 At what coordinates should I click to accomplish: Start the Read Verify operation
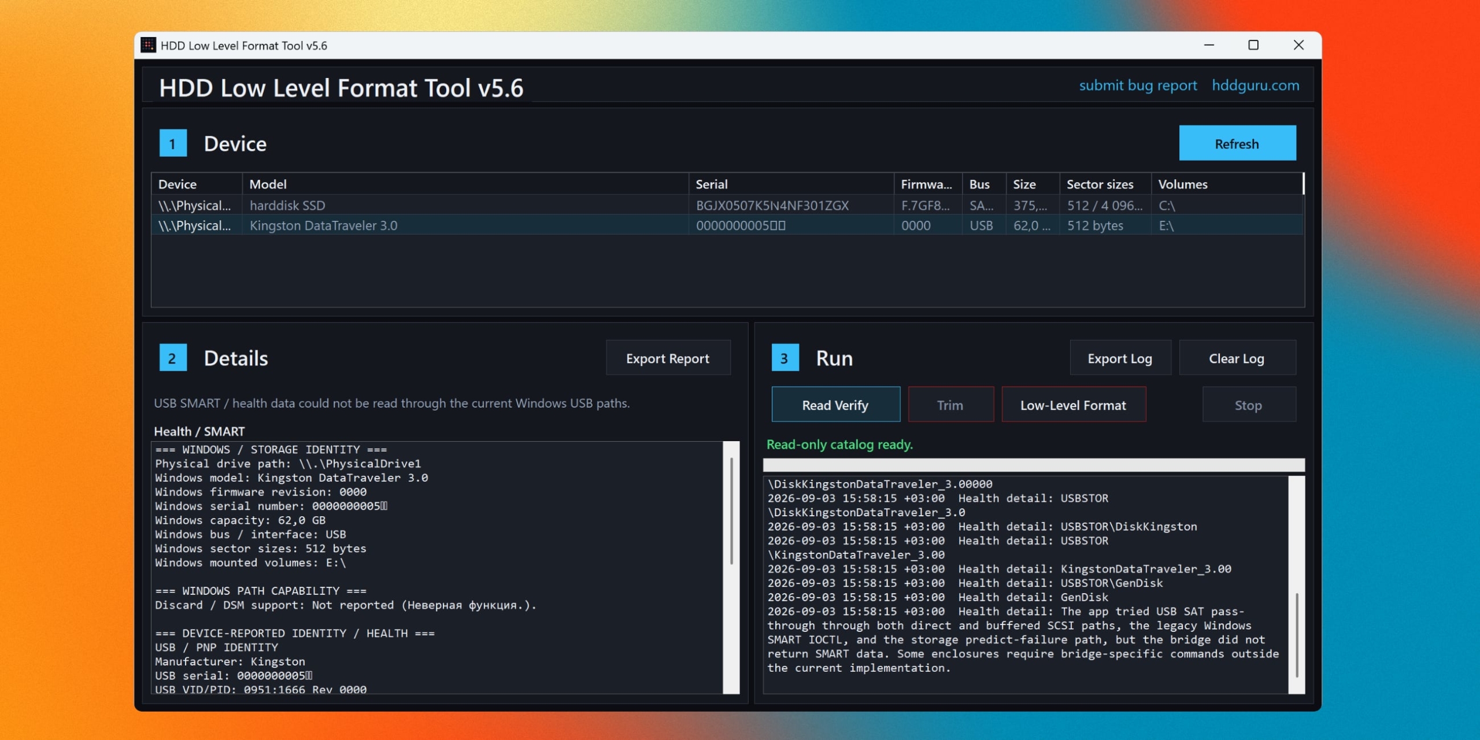pyautogui.click(x=835, y=405)
